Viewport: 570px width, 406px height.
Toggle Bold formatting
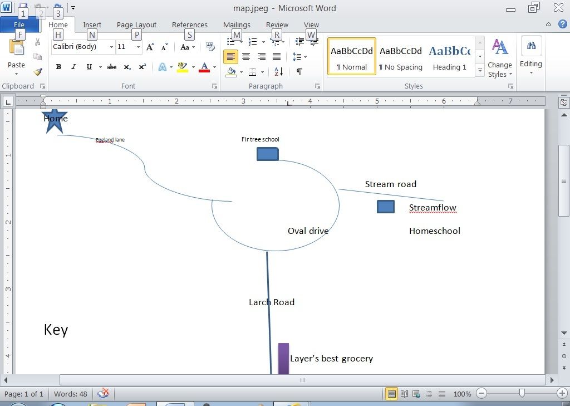pos(58,67)
